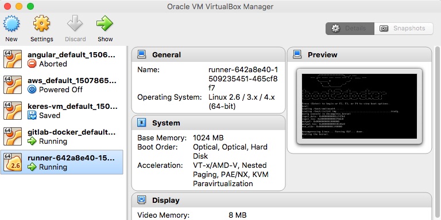Click the boot2docker preview thumbnail
Viewport: 441px width, 220px height.
[x=359, y=106]
